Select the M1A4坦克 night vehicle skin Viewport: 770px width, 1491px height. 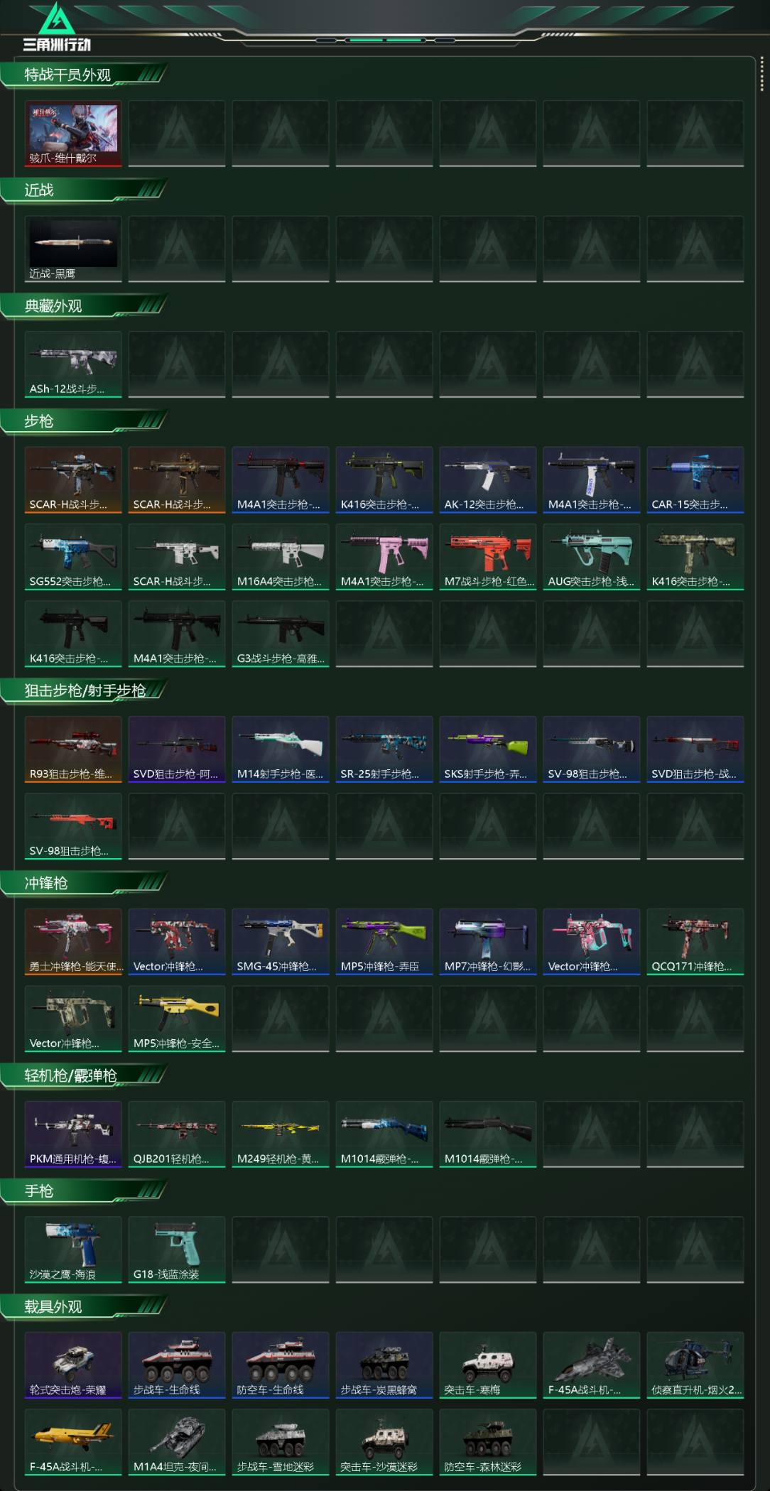177,1442
